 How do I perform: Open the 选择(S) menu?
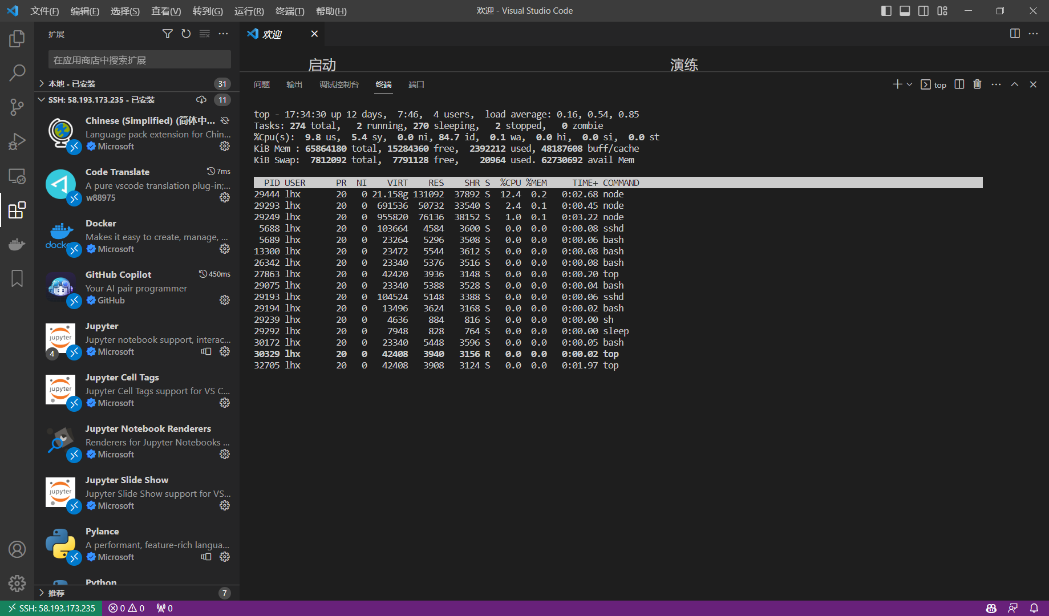coord(125,11)
